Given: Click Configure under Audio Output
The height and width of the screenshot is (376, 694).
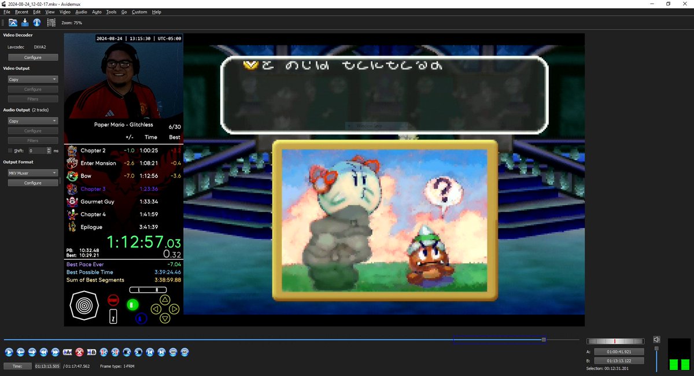Looking at the screenshot, I should coord(32,131).
